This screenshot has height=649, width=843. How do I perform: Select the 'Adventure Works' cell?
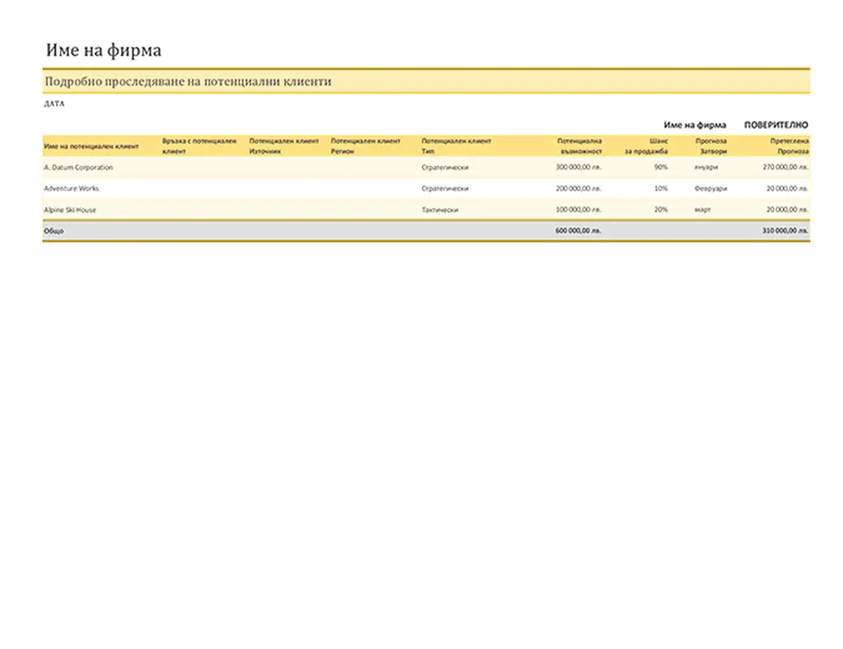(71, 188)
